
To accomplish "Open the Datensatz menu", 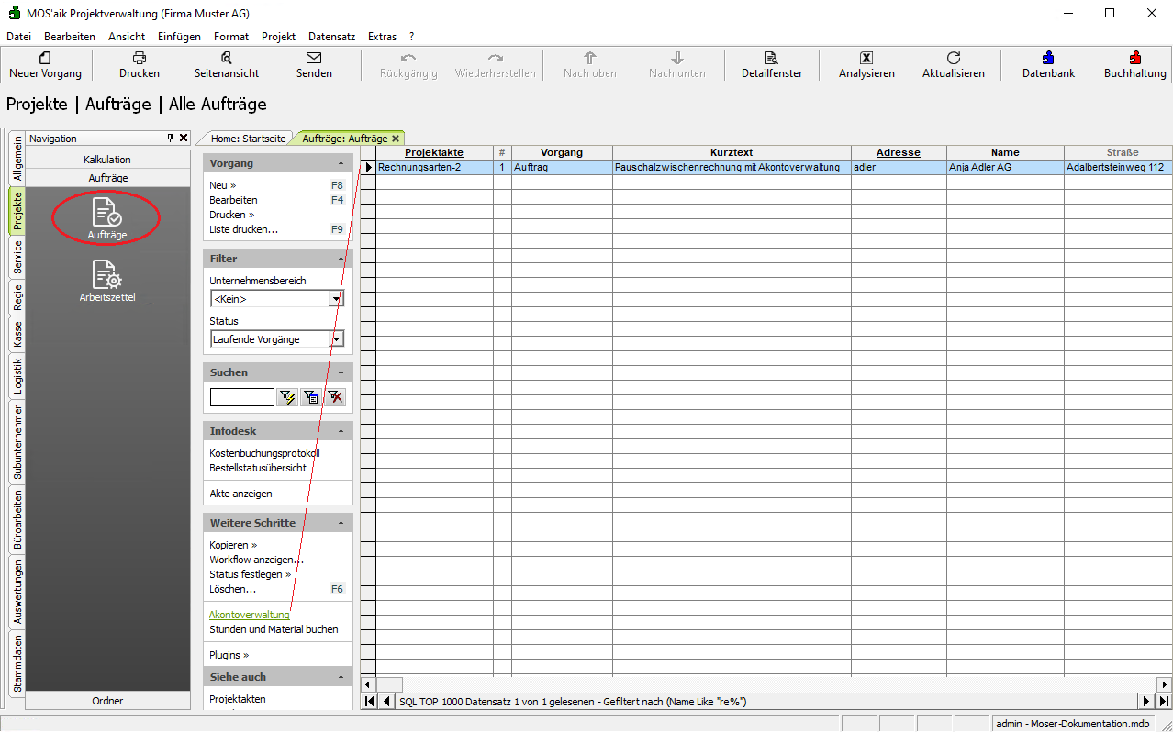I will pyautogui.click(x=331, y=37).
